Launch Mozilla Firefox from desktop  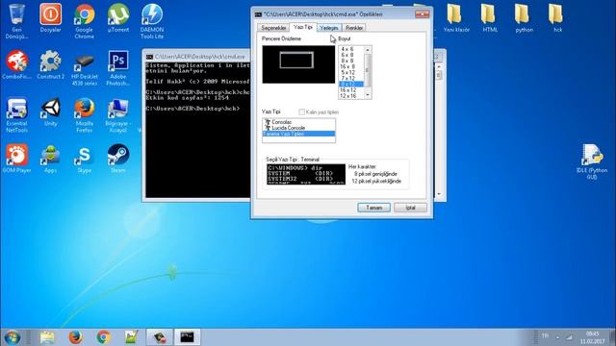[84, 115]
